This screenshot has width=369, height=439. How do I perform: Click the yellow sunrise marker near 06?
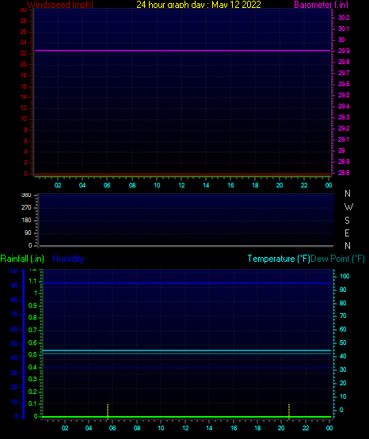click(x=108, y=411)
